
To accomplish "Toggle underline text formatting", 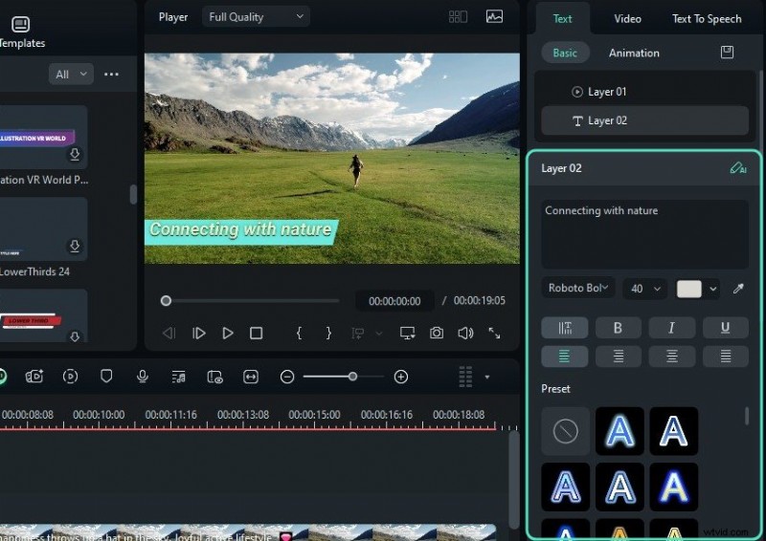I will click(x=725, y=328).
